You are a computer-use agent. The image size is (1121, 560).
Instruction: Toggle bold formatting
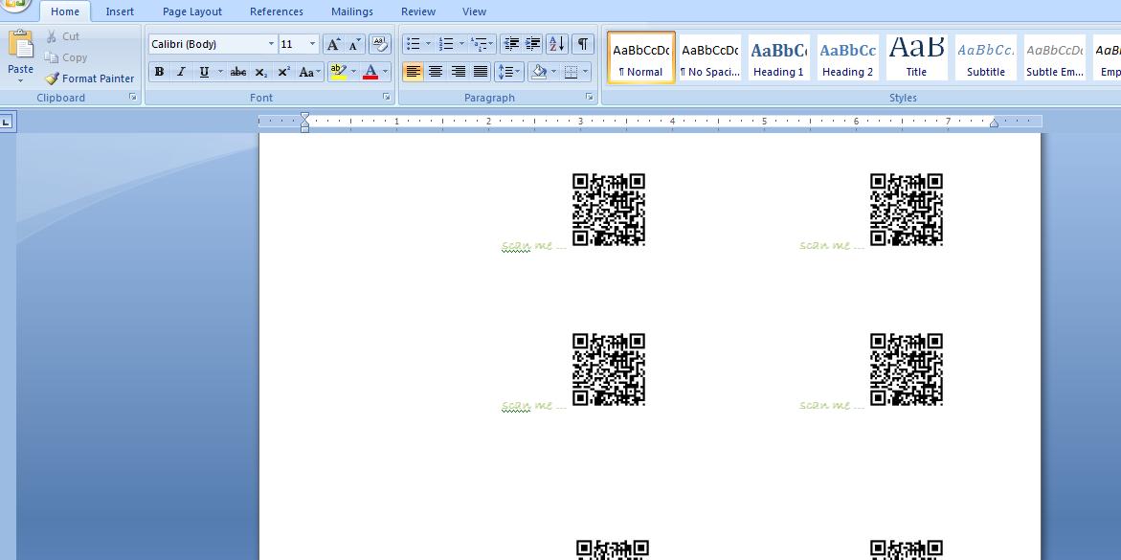[159, 72]
